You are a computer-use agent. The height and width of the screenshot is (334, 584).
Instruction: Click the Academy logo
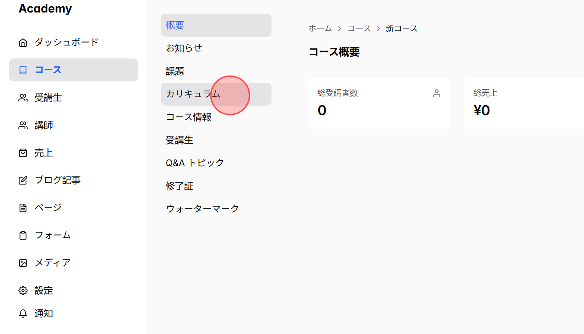tap(45, 8)
